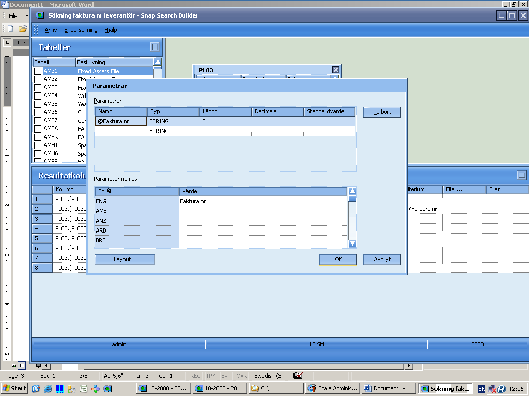
Task: Click the Kolumn column header in results
Action: tap(70, 189)
